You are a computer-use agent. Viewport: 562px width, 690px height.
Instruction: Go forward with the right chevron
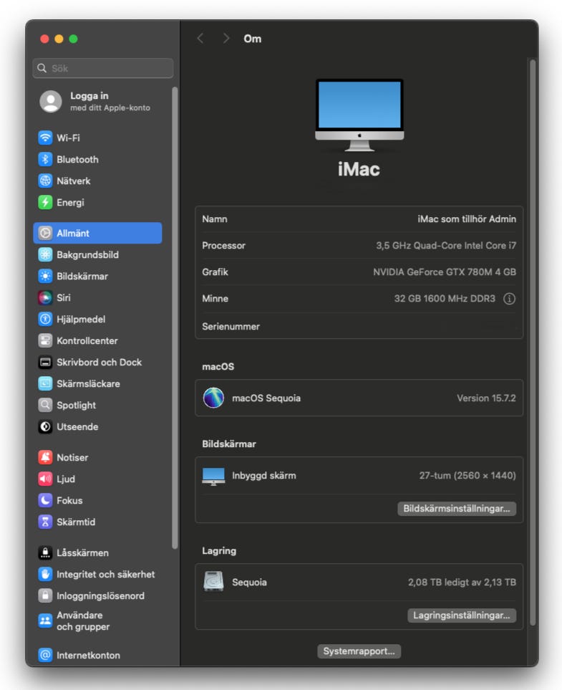point(226,39)
